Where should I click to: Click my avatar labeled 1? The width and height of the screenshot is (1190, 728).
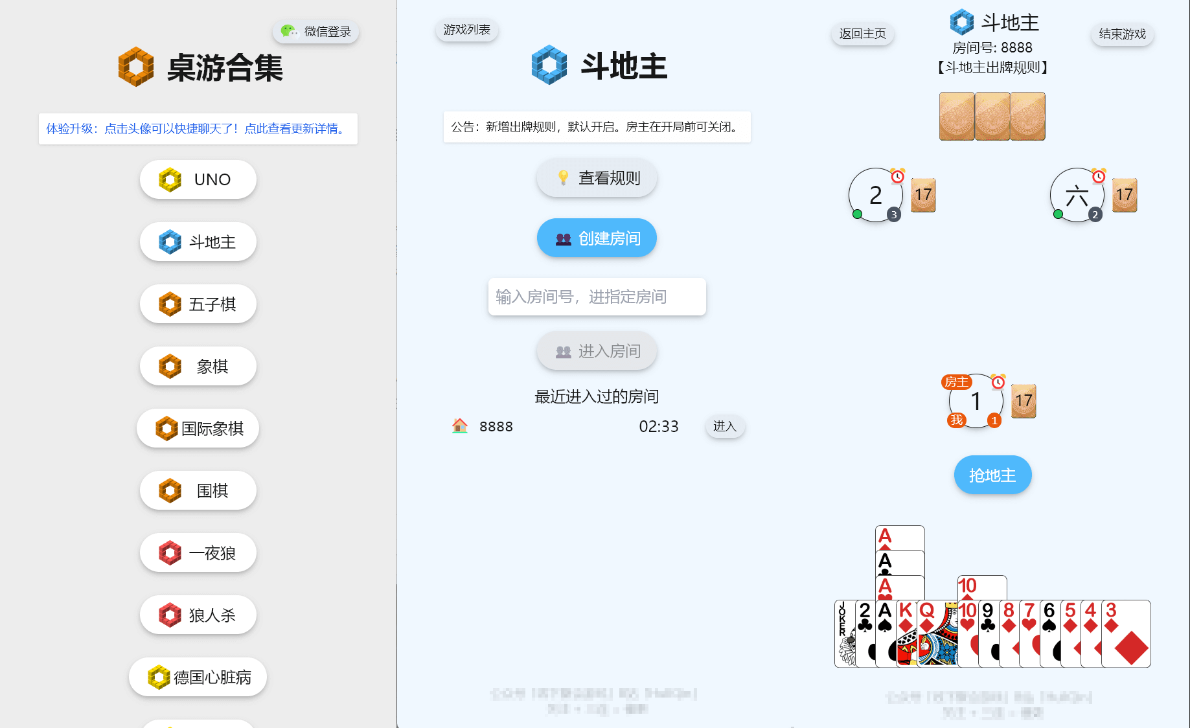click(x=976, y=401)
